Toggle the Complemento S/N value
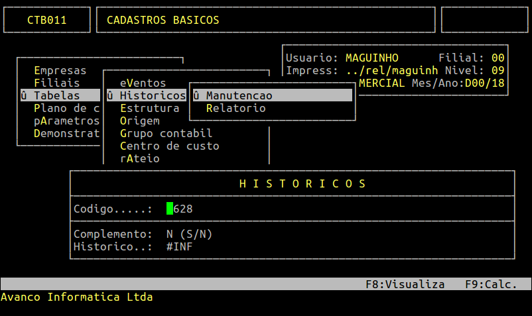Screen dimensions: 532x316 [x=170, y=234]
